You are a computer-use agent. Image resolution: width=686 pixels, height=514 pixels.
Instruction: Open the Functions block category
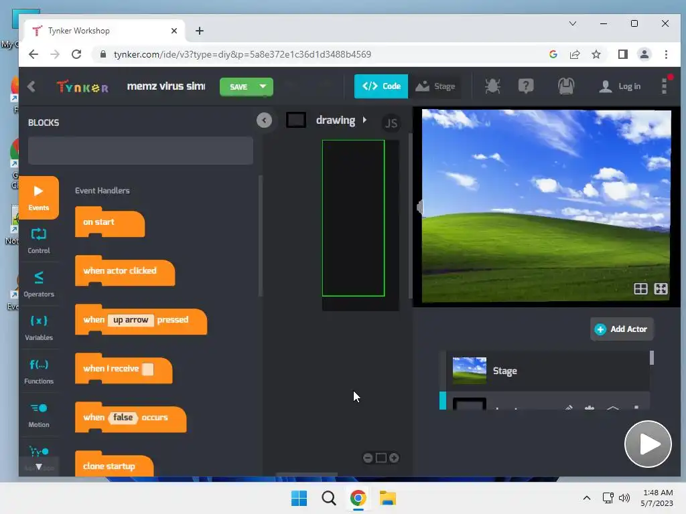38,371
